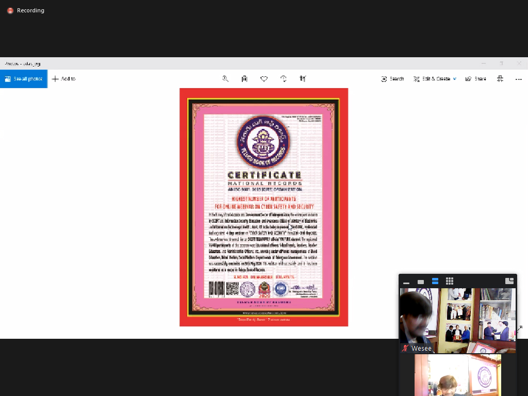
Task: Rotate the certificate image
Action: tap(283, 79)
